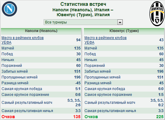Select Juventus's Пропущенных мячей row

point(124,77)
